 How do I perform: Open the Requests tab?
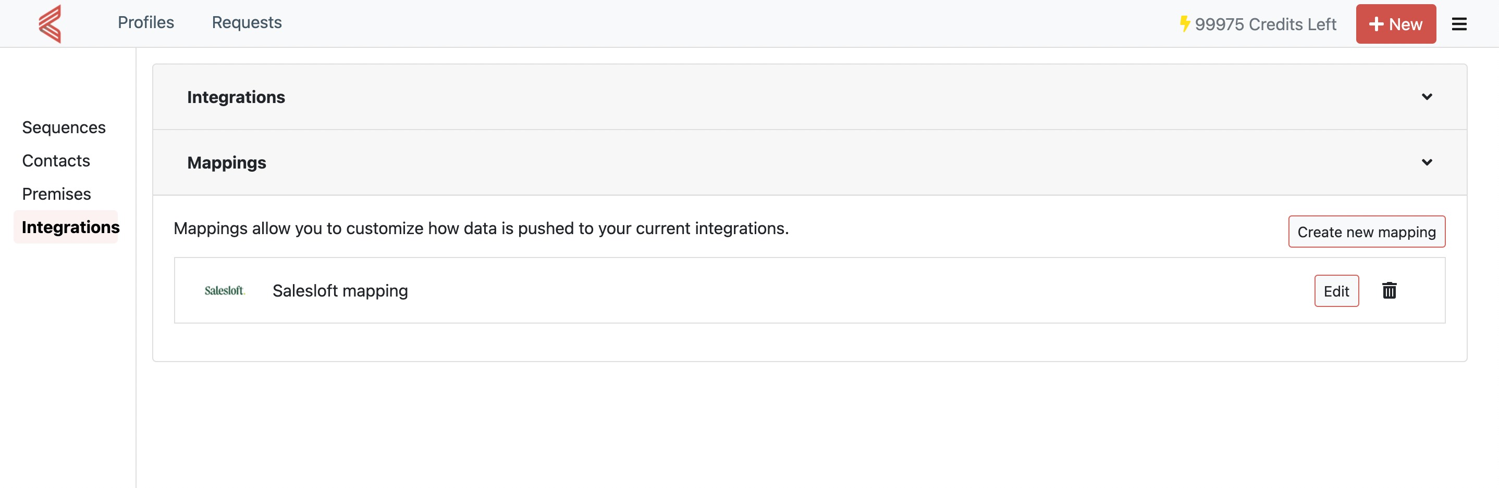[246, 23]
